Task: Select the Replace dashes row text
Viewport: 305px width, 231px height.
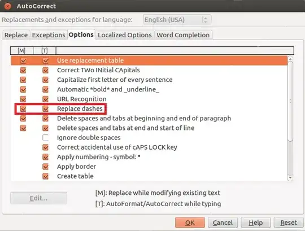Action: [x=80, y=108]
